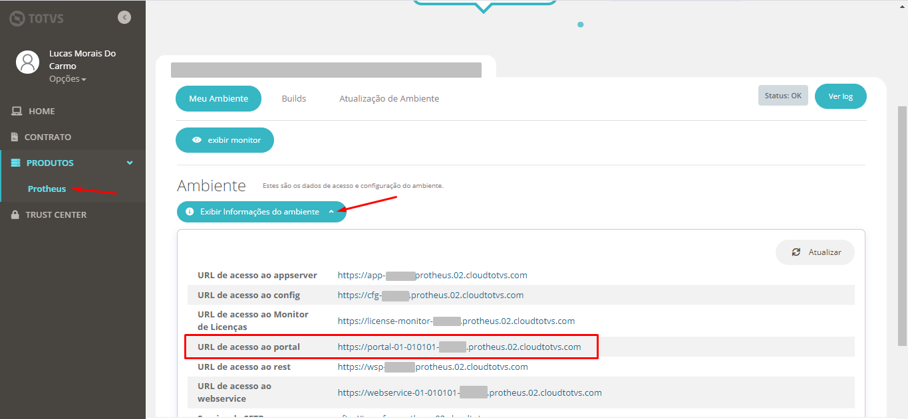The image size is (908, 419).
Task: Click the Ver log button
Action: (841, 96)
